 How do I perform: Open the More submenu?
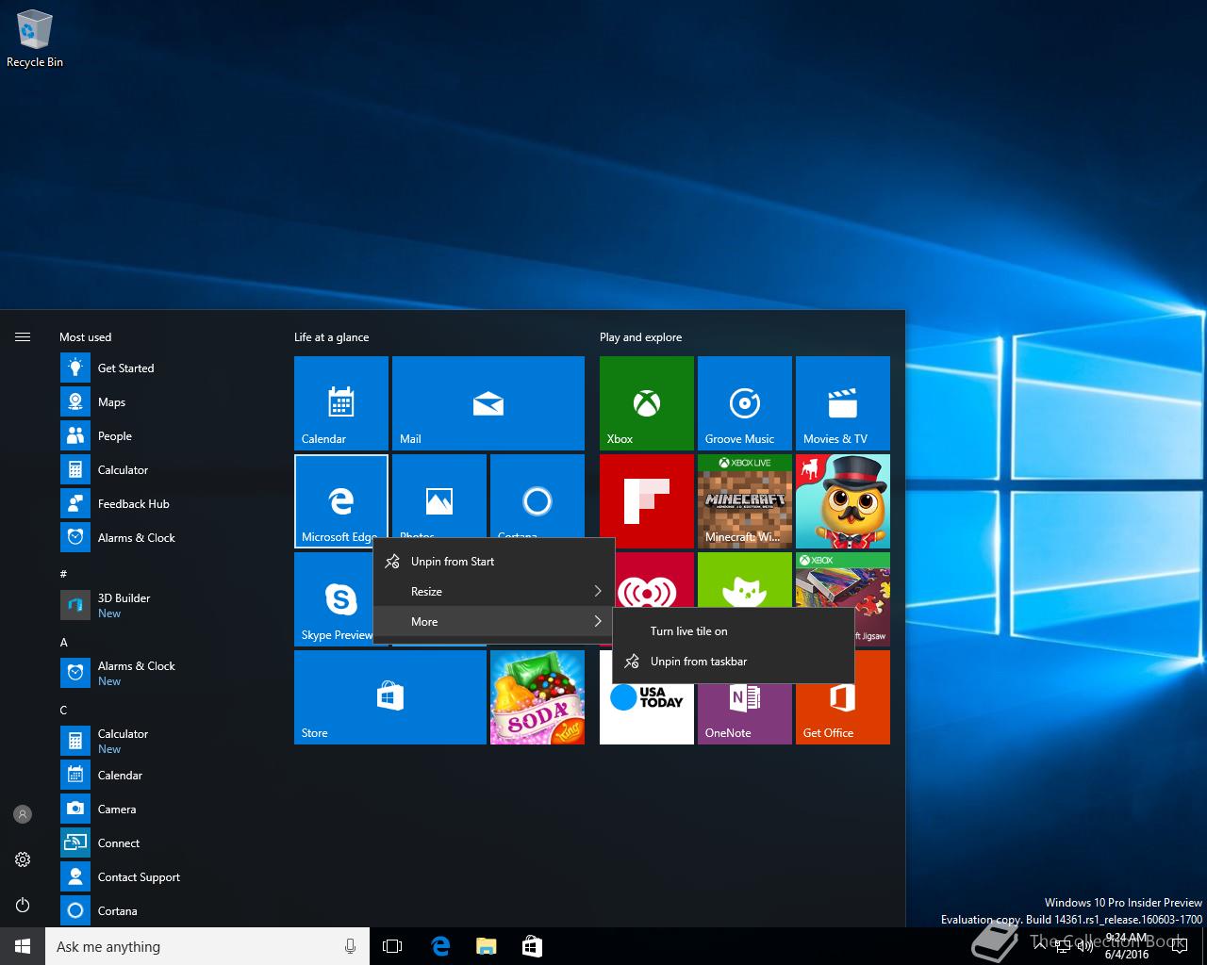pos(494,622)
